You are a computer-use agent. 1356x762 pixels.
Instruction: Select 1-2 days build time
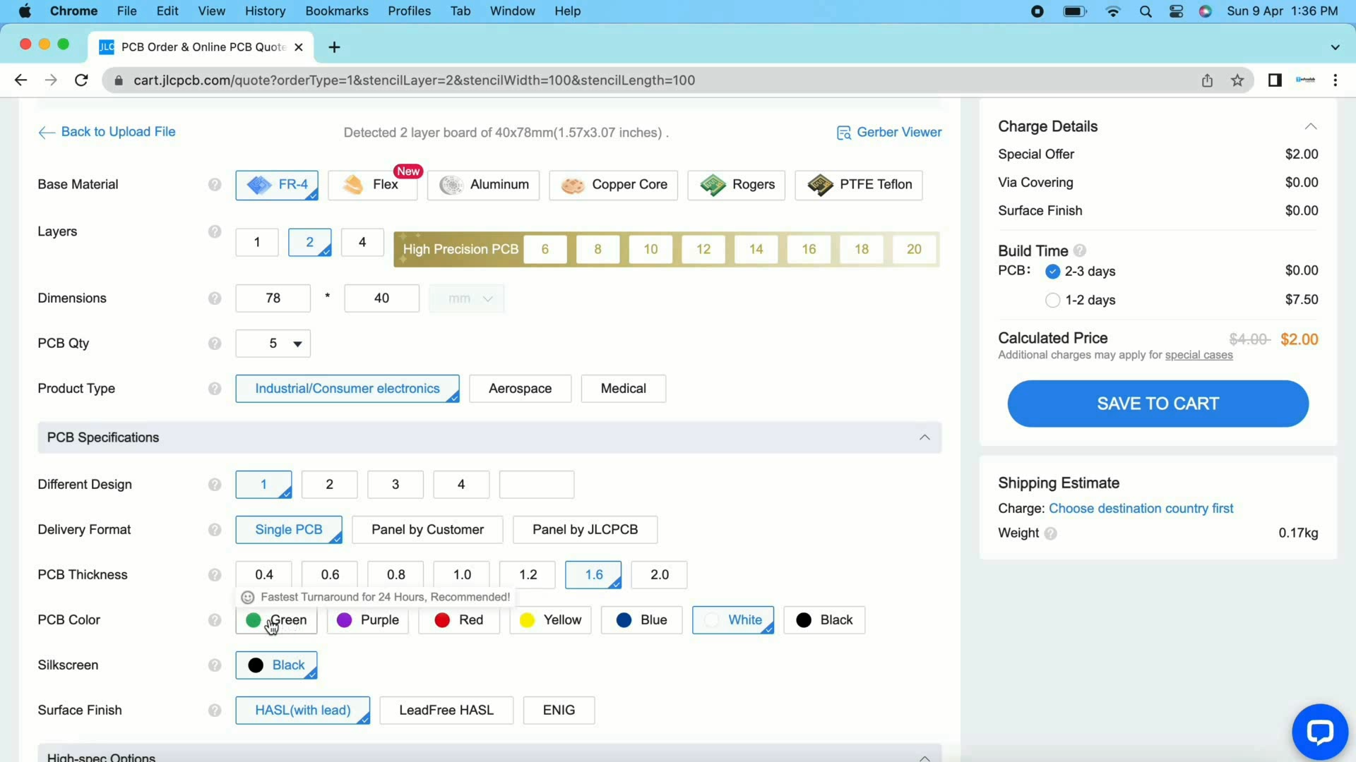1052,301
